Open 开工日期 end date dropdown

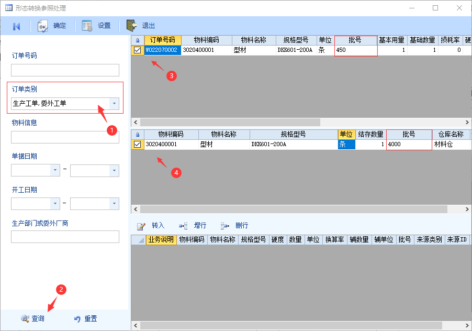[114, 204]
